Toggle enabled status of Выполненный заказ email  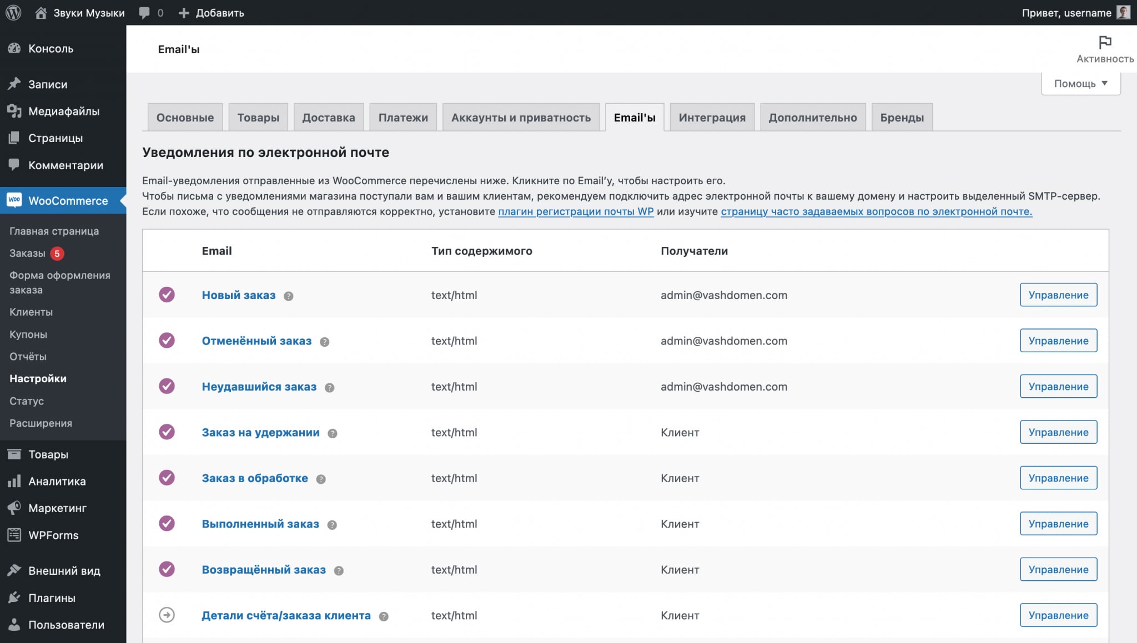pos(167,523)
